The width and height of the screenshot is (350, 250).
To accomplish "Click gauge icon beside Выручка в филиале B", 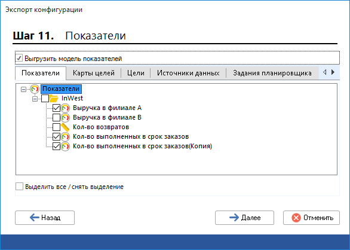I will point(65,118).
